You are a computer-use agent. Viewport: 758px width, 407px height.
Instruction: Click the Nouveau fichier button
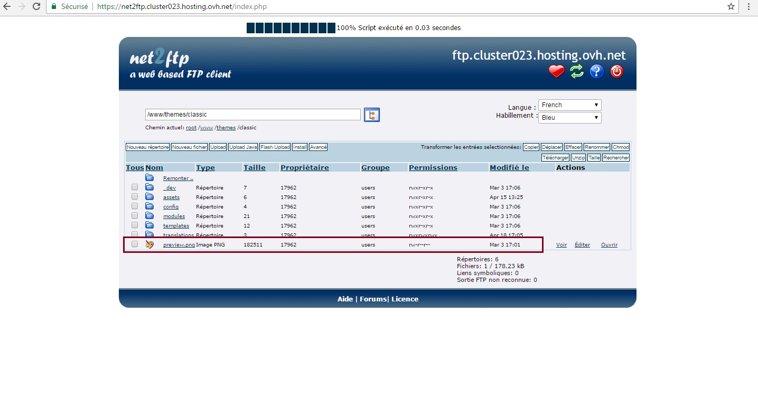(190, 147)
